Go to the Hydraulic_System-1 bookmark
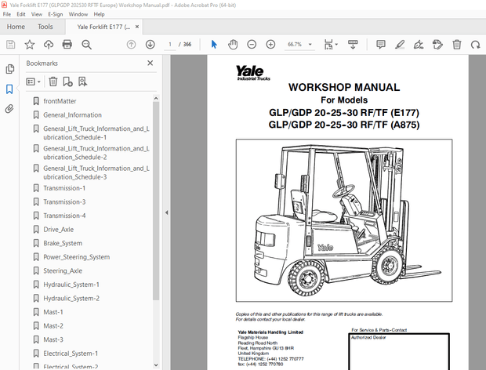 (71, 285)
